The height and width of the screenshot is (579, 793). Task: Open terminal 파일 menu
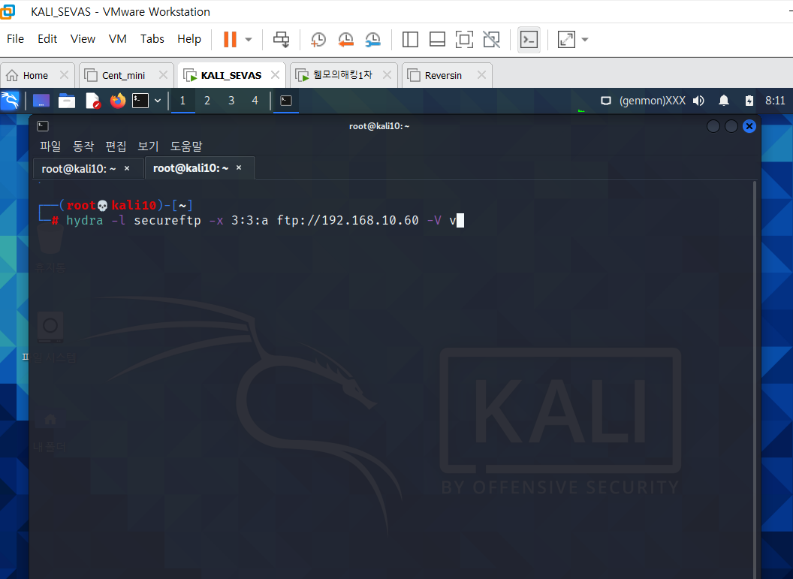coord(50,146)
